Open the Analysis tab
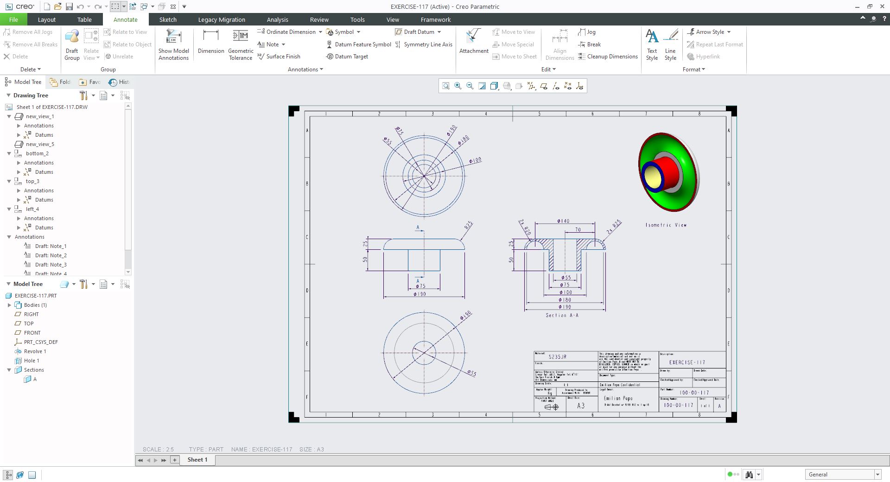The height and width of the screenshot is (482, 890). coord(277,19)
